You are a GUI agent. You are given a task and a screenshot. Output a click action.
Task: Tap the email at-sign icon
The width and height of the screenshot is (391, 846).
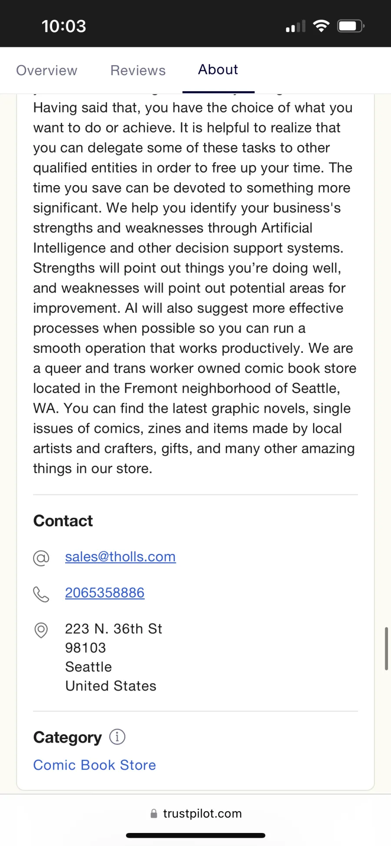[x=41, y=557]
